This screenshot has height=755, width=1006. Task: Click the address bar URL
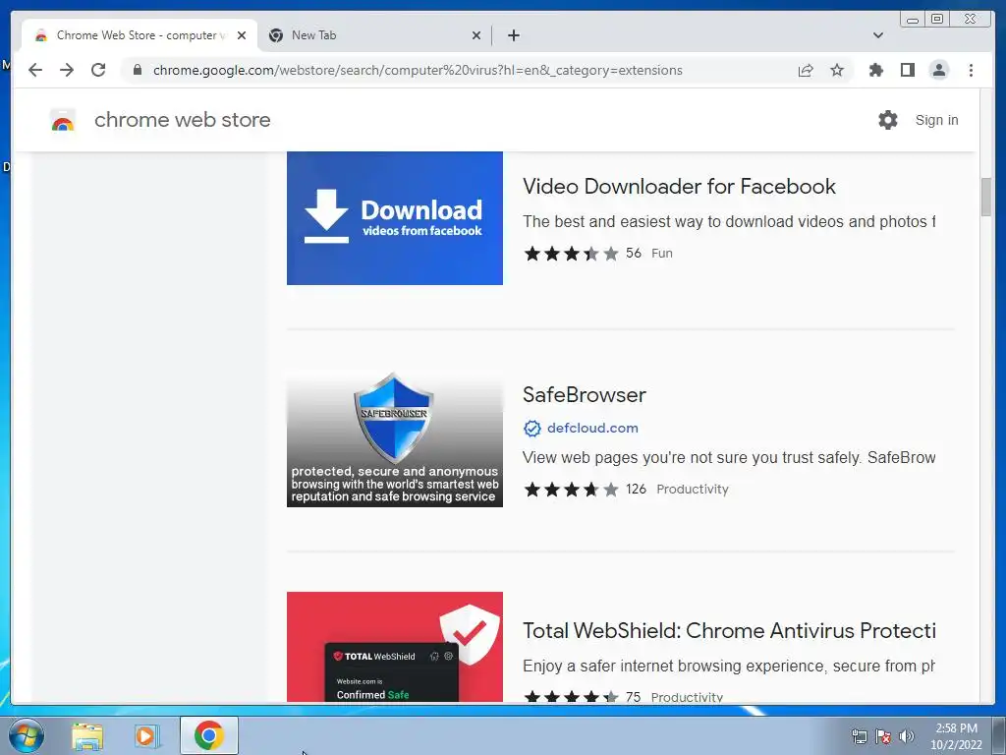418,70
